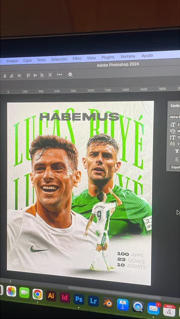Click the font size icon in Carácter panel
This screenshot has width=180, height=319.
point(172,125)
